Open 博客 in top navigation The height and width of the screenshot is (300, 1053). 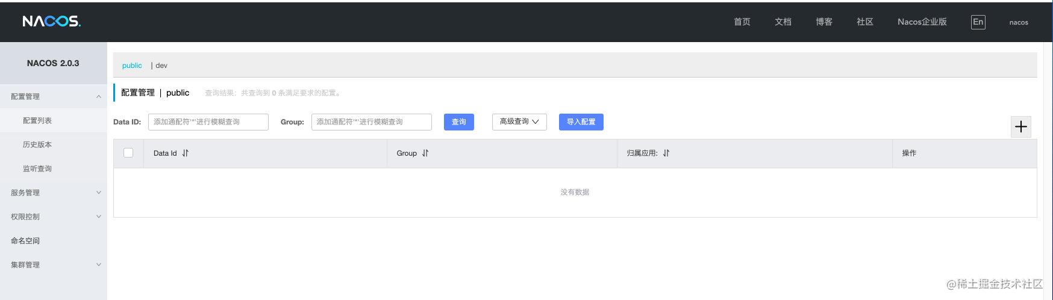(824, 22)
